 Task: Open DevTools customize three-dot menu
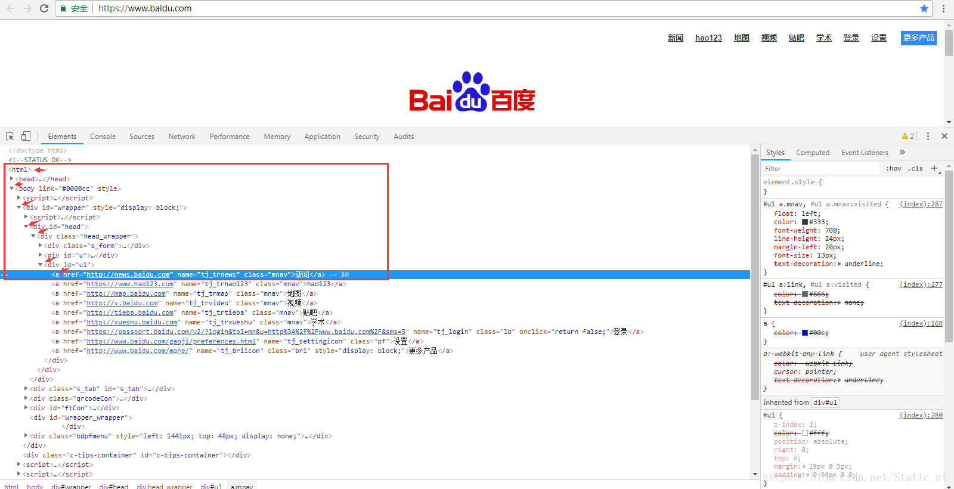[928, 136]
